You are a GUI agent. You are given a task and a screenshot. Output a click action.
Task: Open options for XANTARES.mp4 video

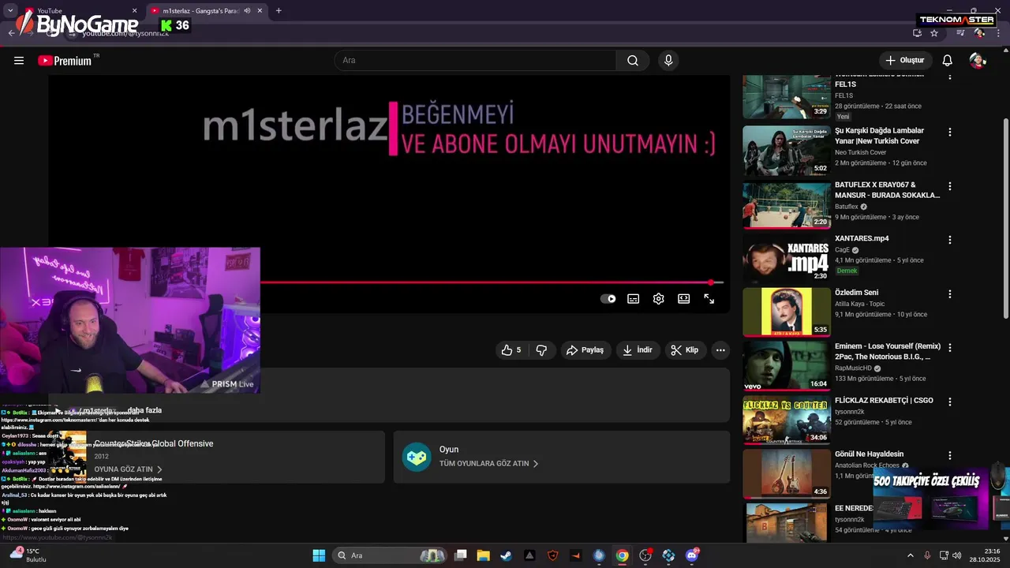point(950,240)
